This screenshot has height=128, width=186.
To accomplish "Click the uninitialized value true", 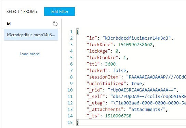I will (x=136, y=84).
